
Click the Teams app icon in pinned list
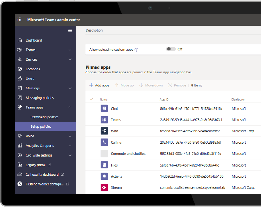click(104, 120)
